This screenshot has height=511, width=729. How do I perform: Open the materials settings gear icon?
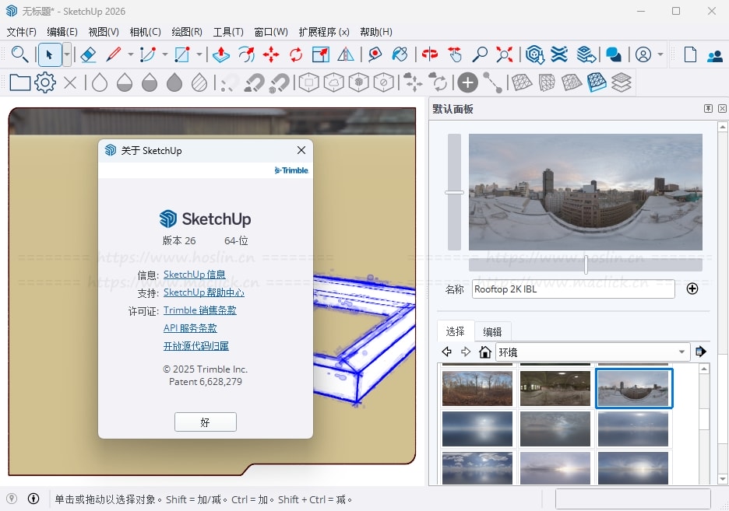[x=44, y=82]
